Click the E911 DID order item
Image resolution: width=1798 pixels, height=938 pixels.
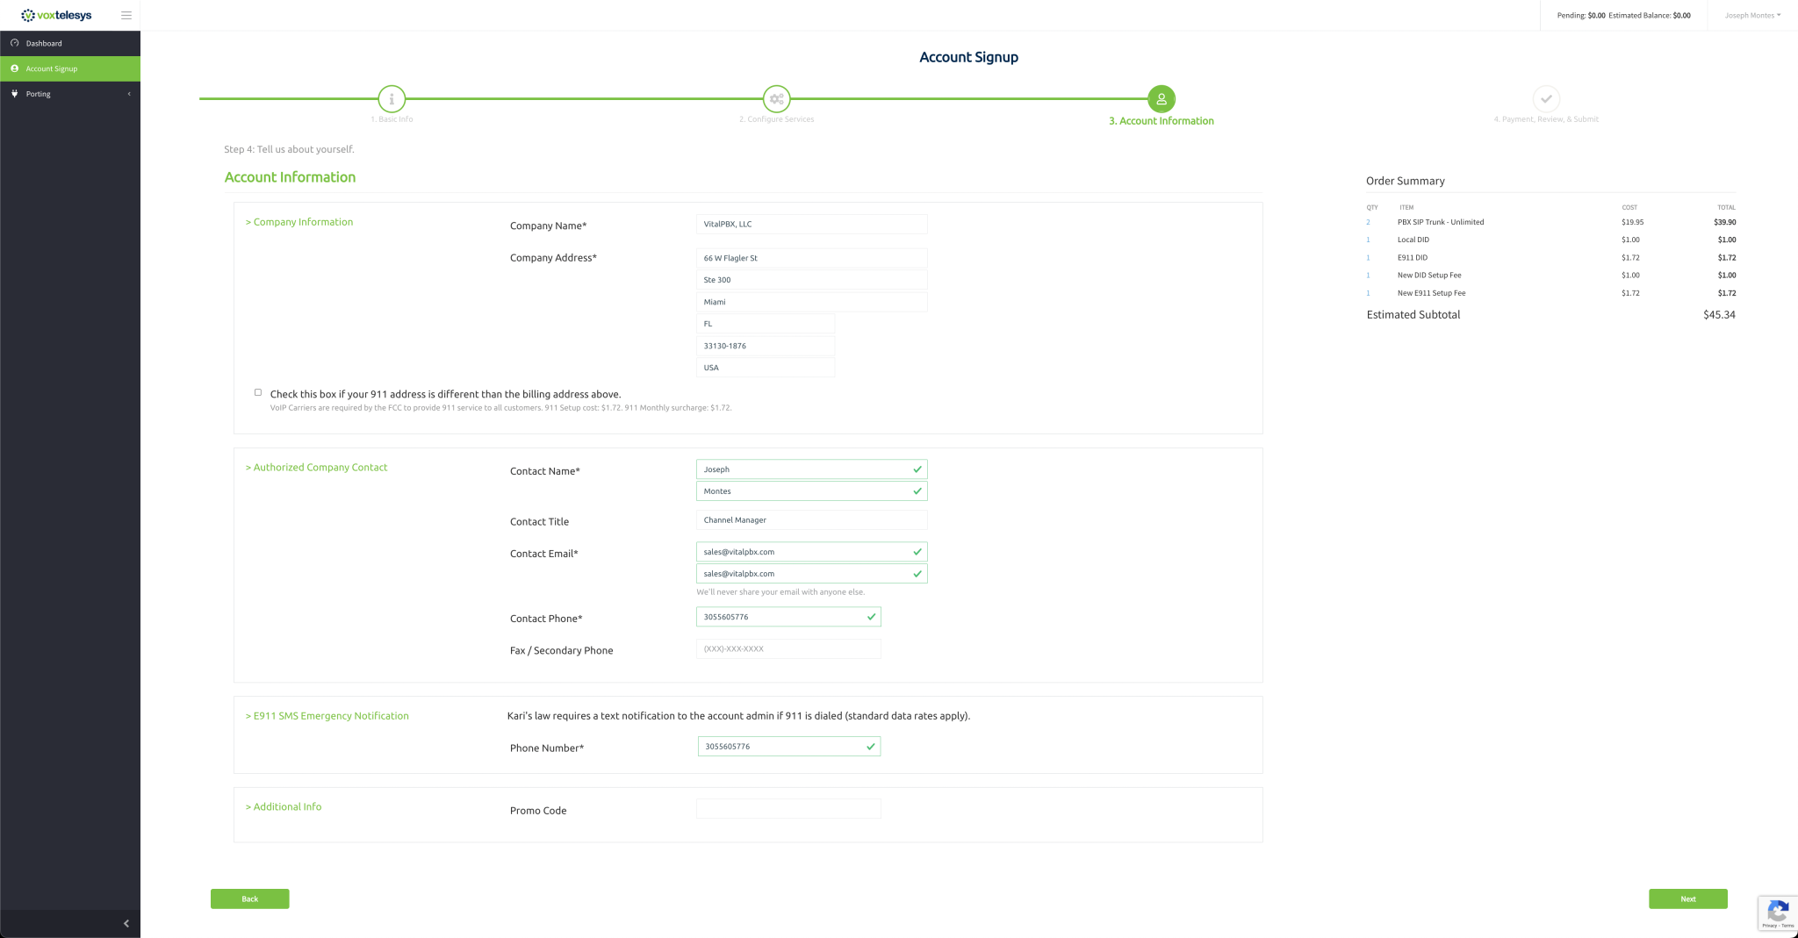pyautogui.click(x=1413, y=258)
